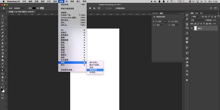Open the workspace switcher dropdown

pos(216,8)
